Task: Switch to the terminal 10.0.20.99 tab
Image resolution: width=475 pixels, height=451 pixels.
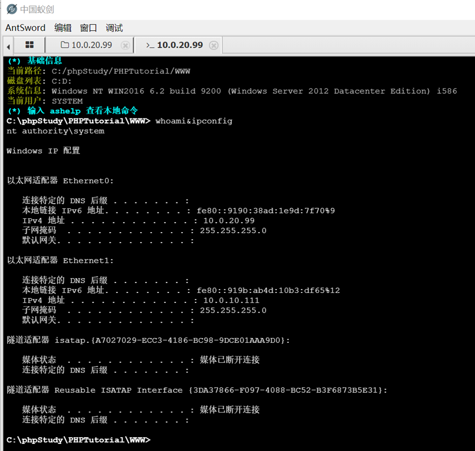Action: (178, 45)
